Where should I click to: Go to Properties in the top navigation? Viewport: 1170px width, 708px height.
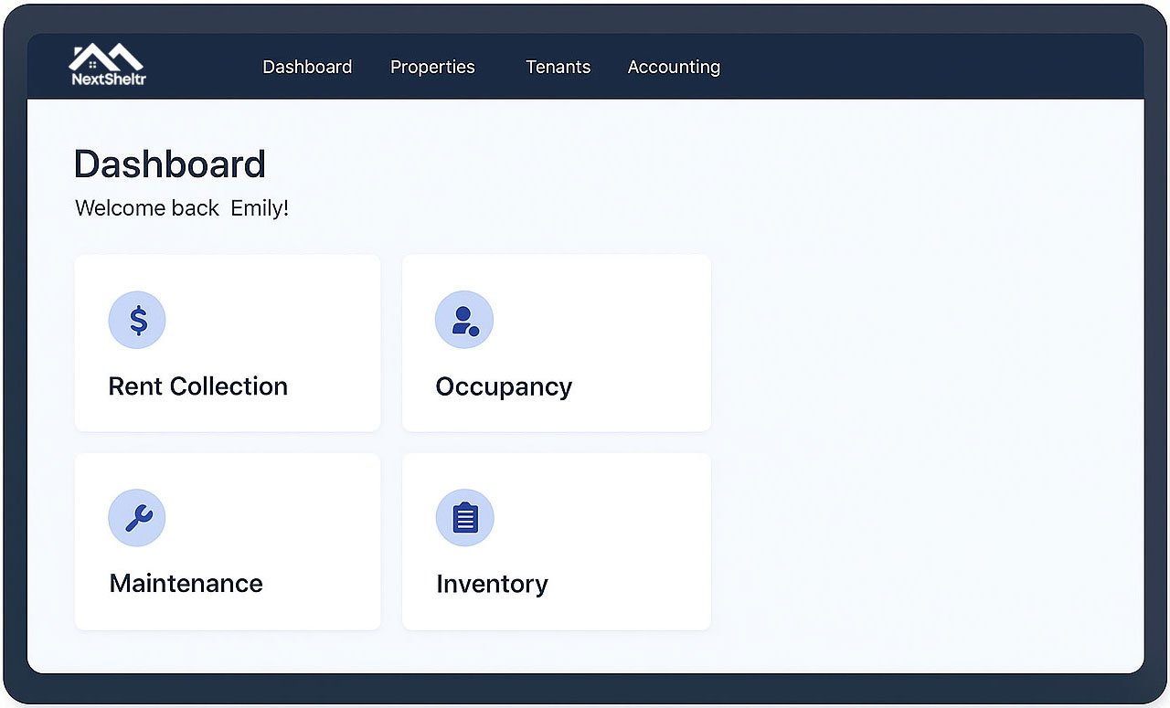click(x=432, y=67)
